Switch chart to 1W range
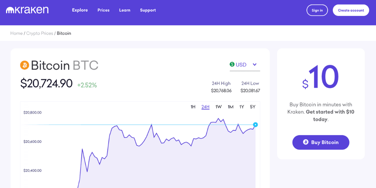Viewport: 376px width, 188px height. (218, 107)
